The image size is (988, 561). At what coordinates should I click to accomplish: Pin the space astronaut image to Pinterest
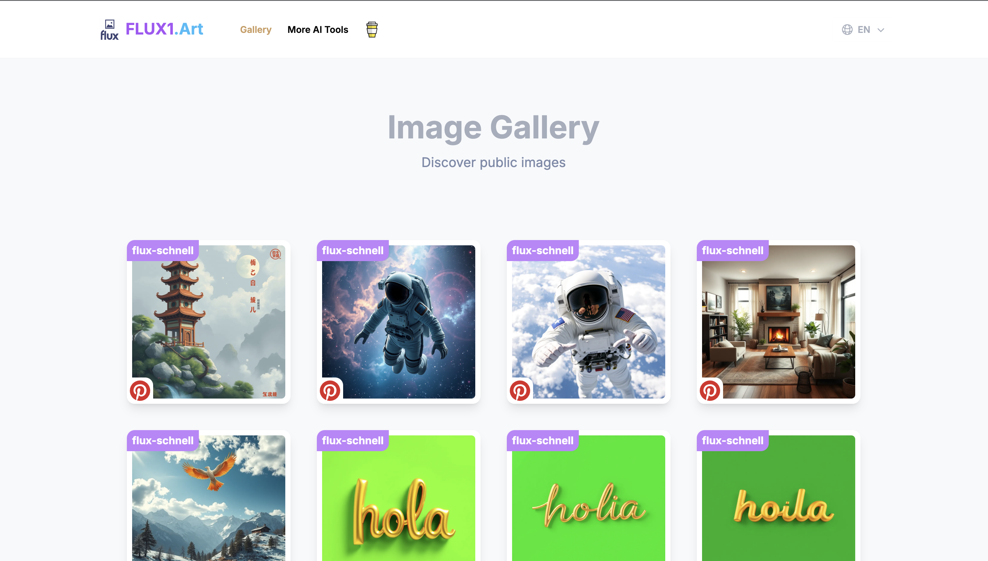pyautogui.click(x=330, y=391)
